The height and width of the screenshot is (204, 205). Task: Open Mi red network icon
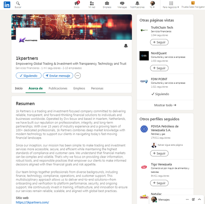pyautogui.click(x=92, y=5)
